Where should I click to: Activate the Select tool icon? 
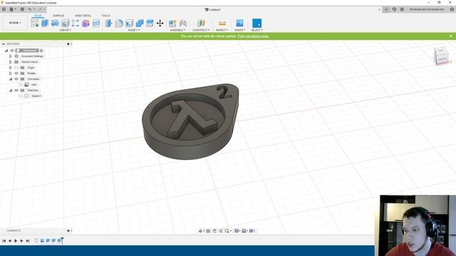click(x=256, y=23)
